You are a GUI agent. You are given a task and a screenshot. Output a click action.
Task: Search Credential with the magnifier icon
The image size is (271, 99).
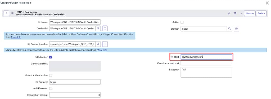coord(98,28)
